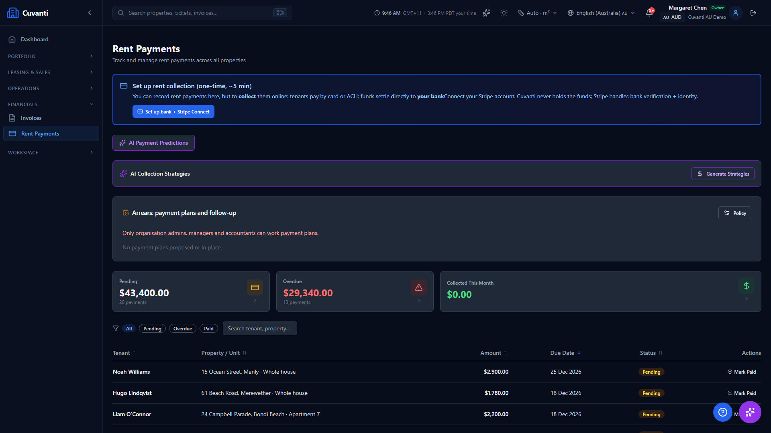This screenshot has width=771, height=433.
Task: Open the notifications bell
Action: pos(649,13)
